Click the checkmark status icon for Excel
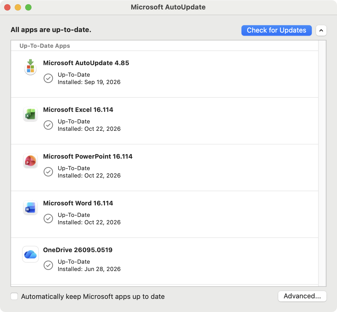 click(x=48, y=125)
